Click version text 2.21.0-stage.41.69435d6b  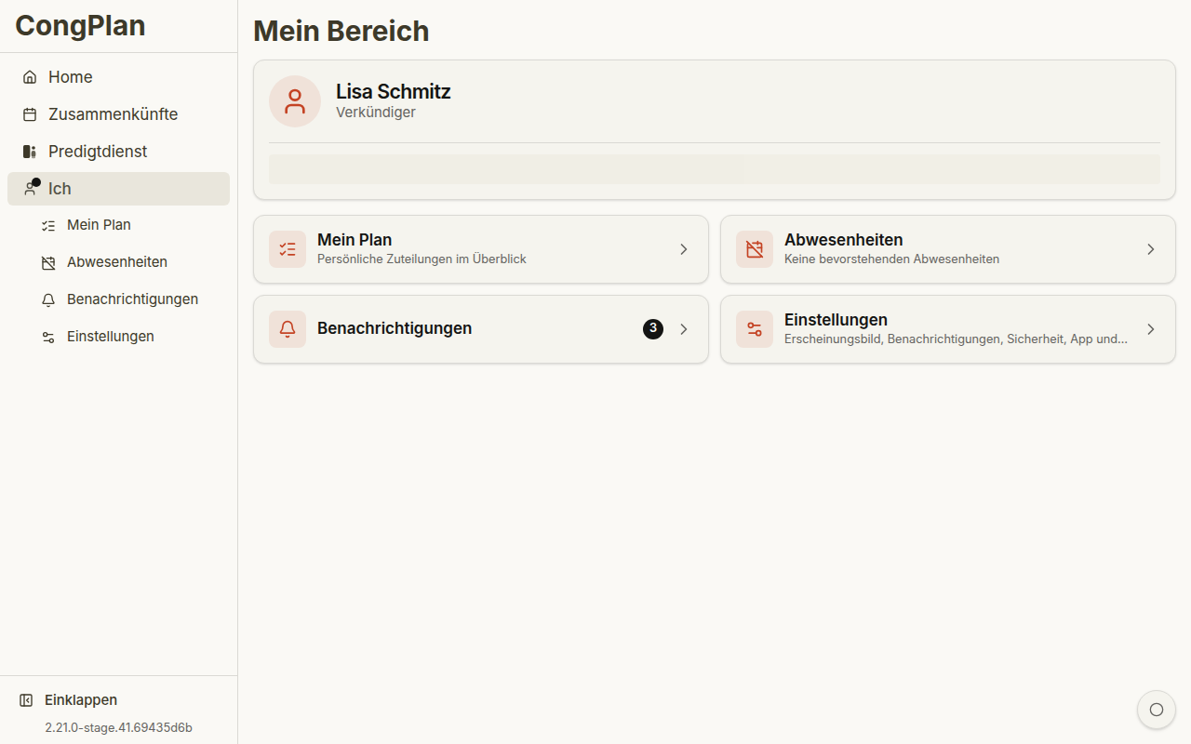[118, 728]
